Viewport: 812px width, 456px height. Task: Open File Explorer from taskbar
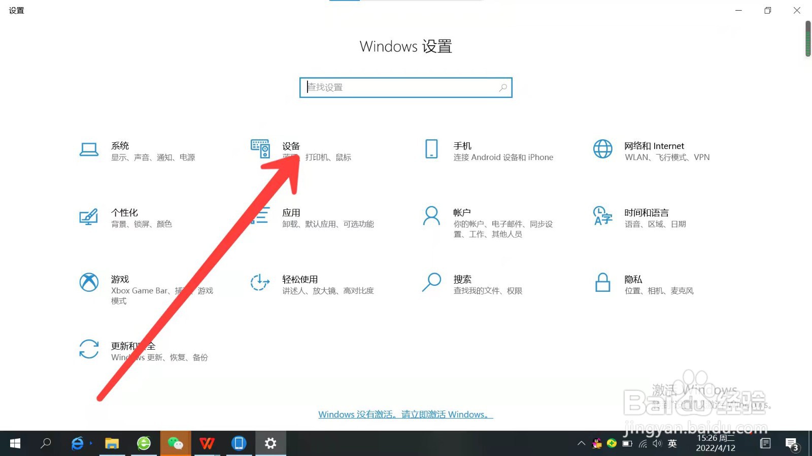click(x=112, y=443)
